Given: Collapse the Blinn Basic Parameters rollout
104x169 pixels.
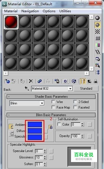Looking at the screenshot, I should coord(51,115).
